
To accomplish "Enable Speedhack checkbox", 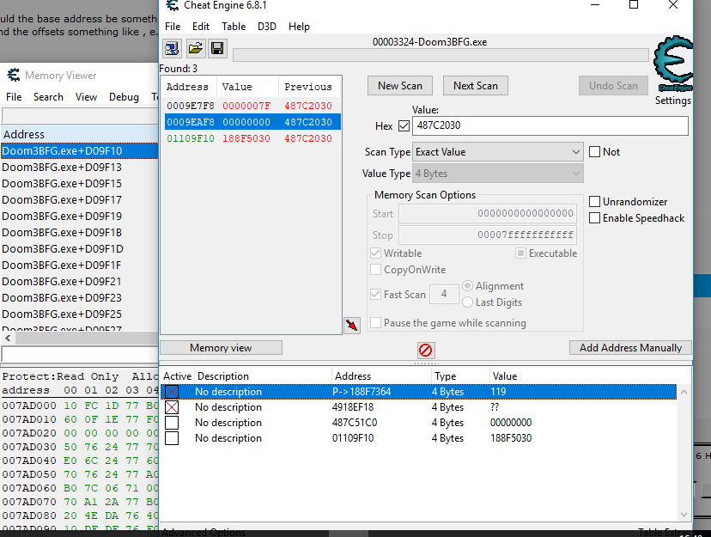I will (x=595, y=218).
